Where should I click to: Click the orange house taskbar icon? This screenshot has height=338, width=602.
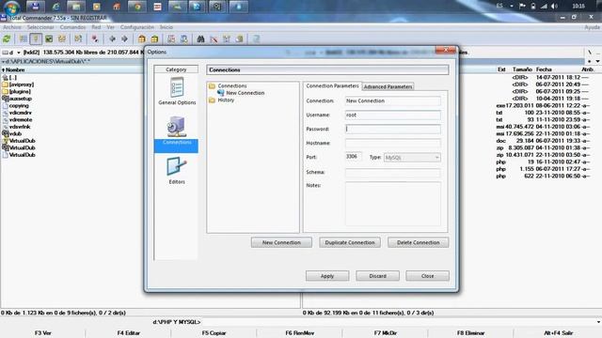pyautogui.click(x=117, y=7)
